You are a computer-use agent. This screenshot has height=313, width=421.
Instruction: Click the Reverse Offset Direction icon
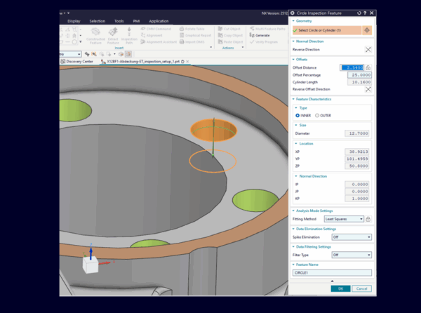(x=368, y=90)
